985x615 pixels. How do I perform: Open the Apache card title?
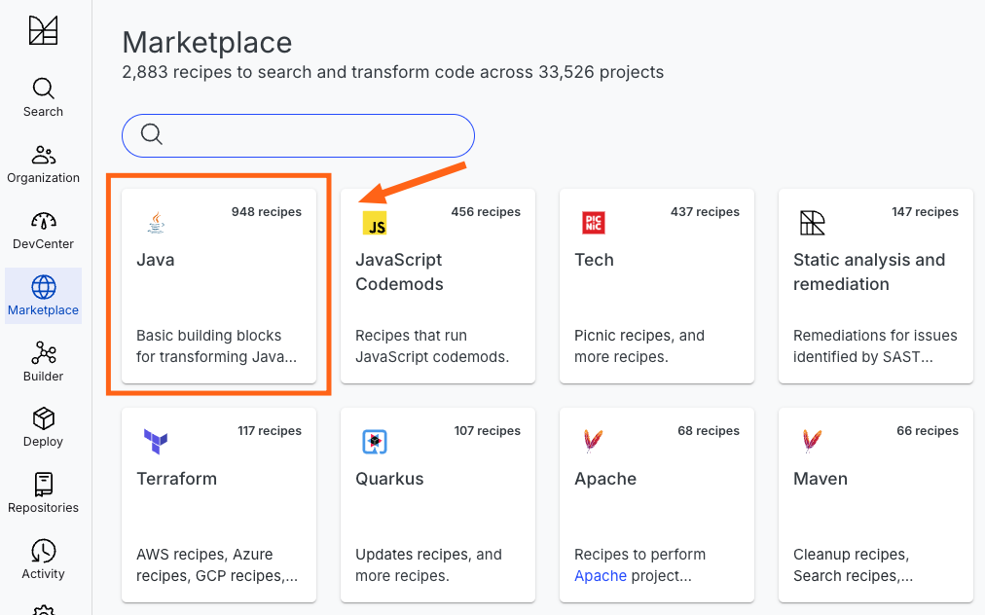coord(605,479)
